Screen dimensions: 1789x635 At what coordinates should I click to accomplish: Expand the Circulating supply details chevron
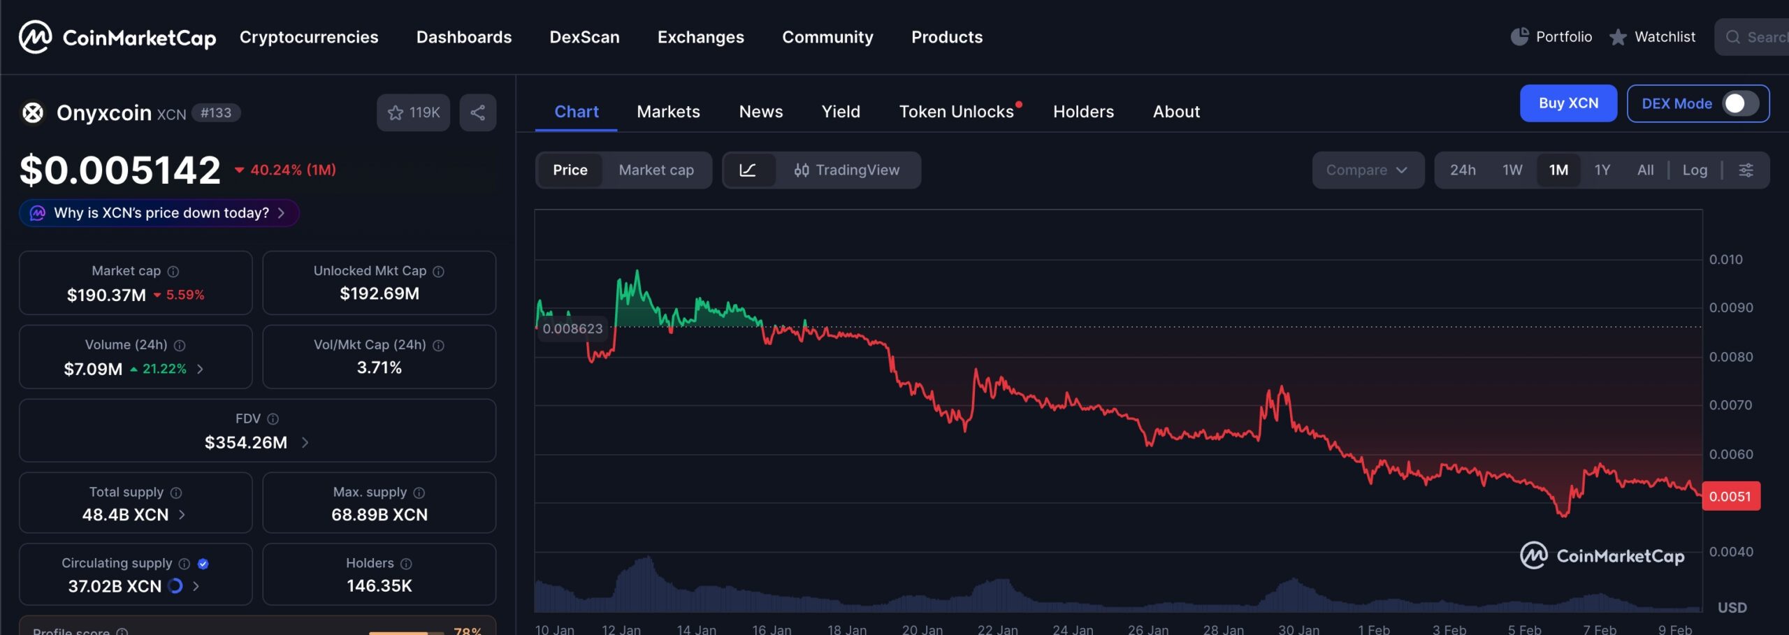point(196,586)
